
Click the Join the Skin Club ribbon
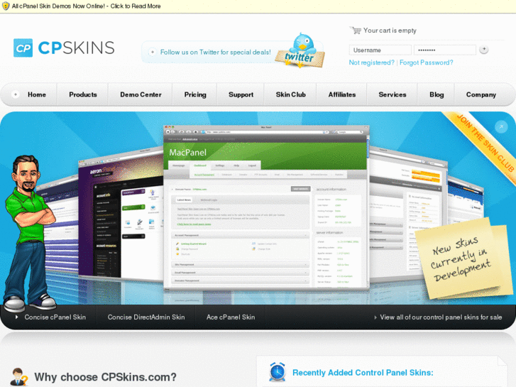tap(485, 143)
